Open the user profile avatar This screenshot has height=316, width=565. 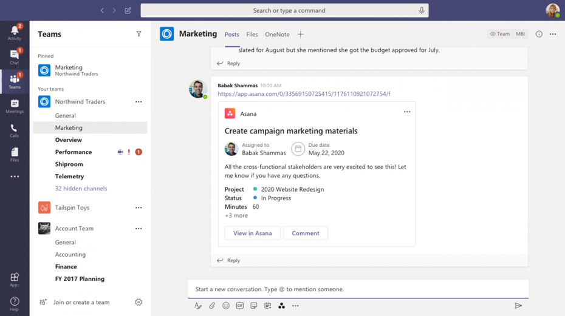coord(553,10)
